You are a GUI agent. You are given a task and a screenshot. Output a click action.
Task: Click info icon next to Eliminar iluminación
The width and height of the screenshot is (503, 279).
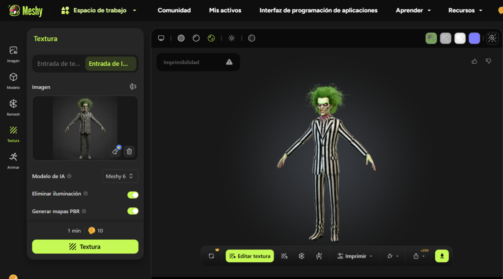(85, 194)
